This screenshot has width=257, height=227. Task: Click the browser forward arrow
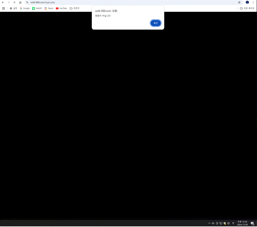point(9,2)
